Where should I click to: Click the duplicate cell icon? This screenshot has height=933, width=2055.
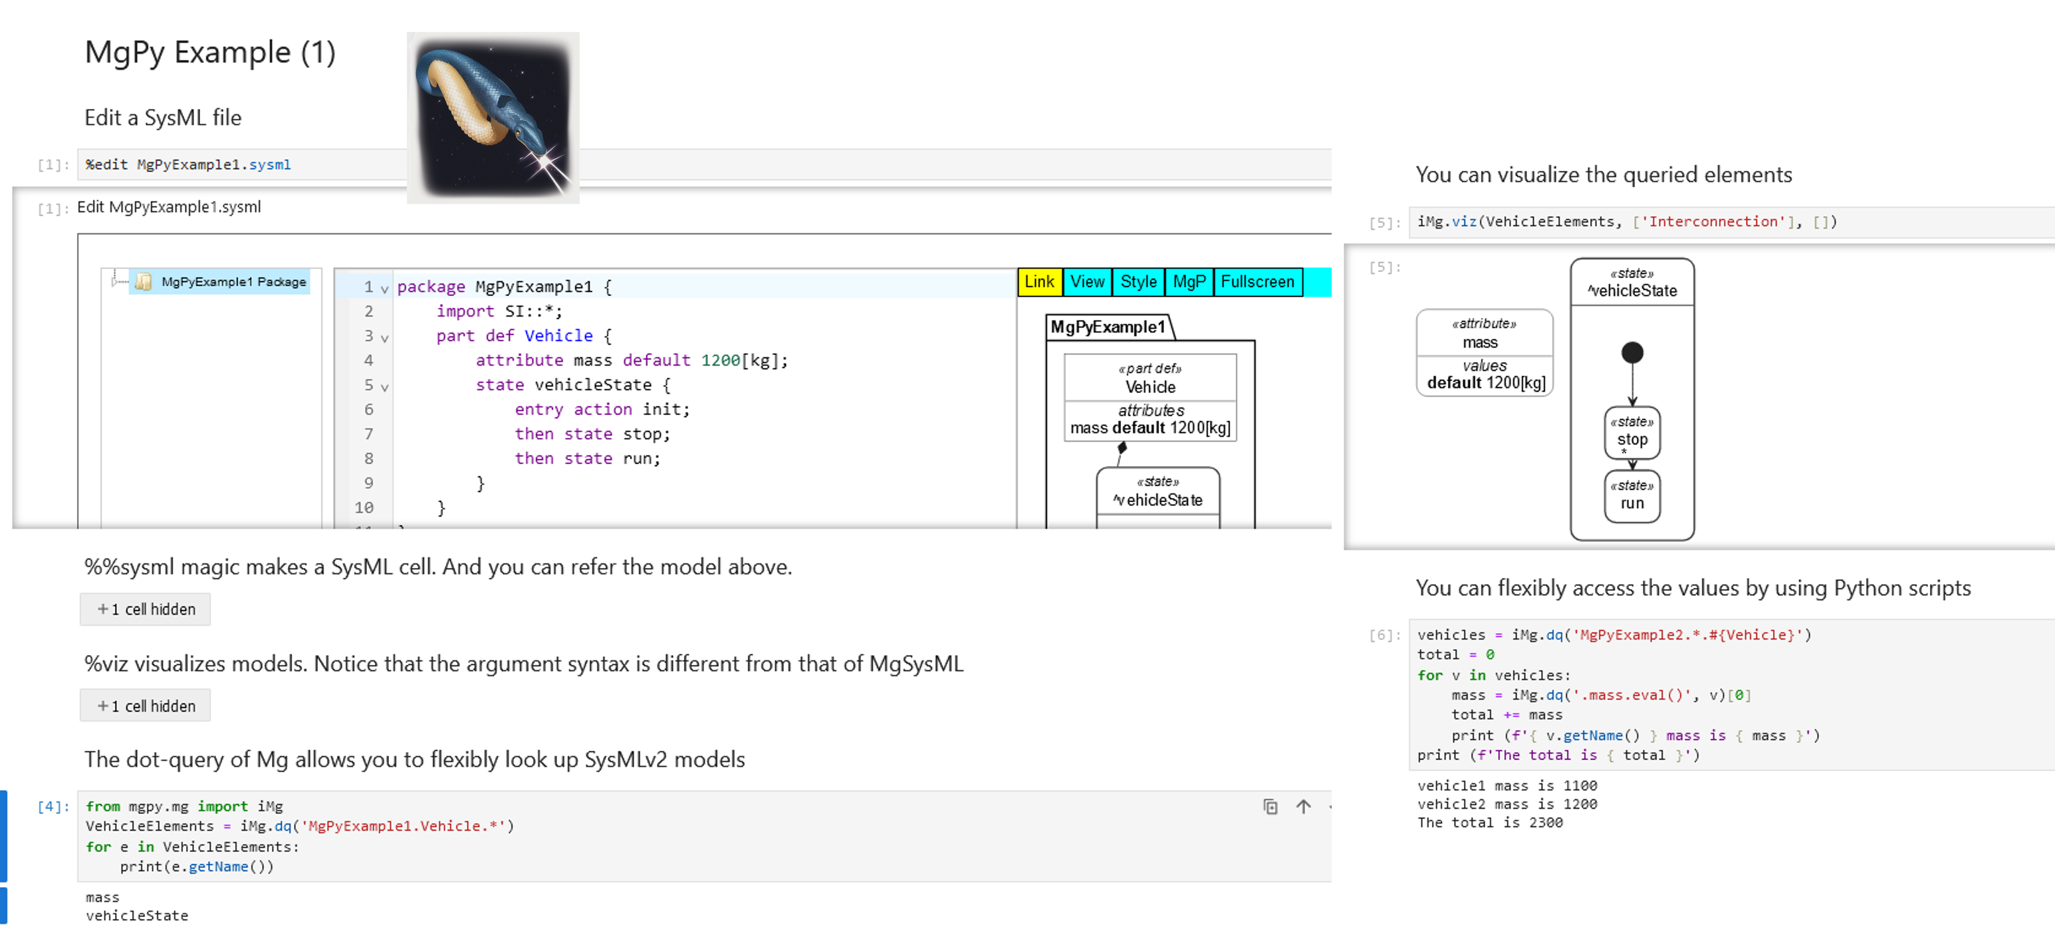pos(1270,806)
